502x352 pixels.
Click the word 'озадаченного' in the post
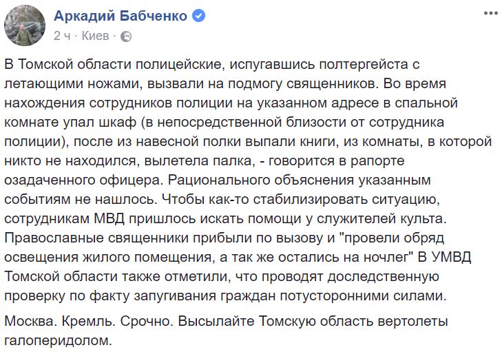50,180
